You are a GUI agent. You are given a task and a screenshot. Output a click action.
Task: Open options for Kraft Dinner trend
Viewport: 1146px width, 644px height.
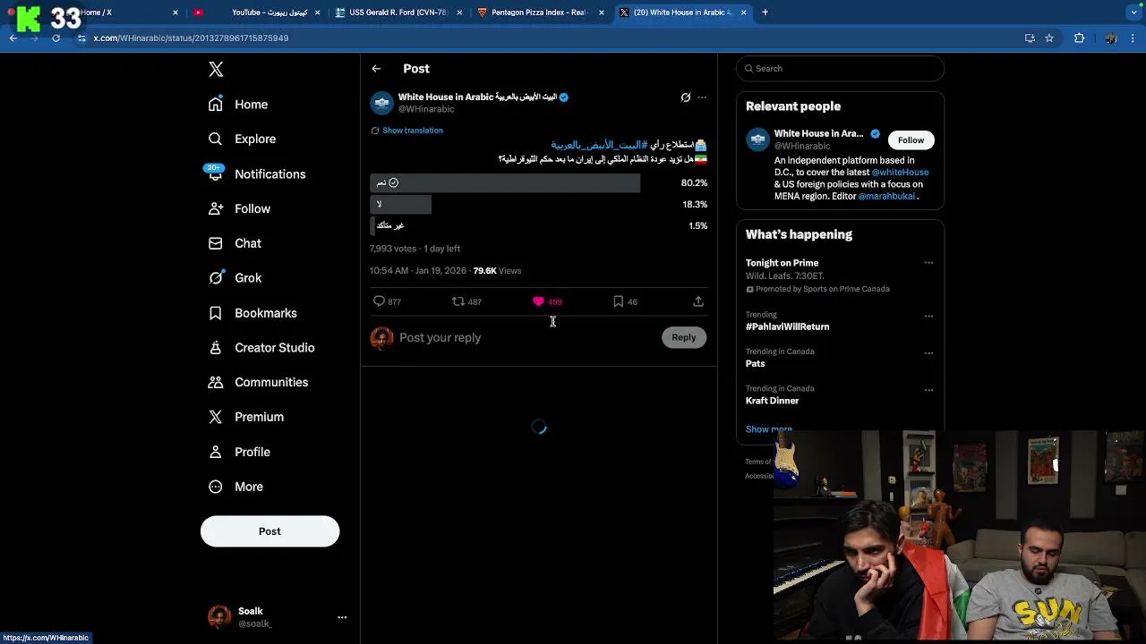point(928,390)
